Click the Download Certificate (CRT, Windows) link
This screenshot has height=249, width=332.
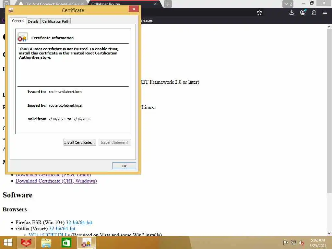(56, 181)
